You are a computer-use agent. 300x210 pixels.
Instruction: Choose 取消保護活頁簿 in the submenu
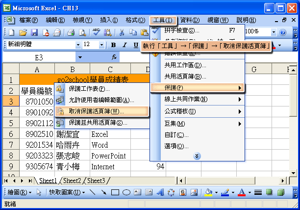click(x=96, y=111)
